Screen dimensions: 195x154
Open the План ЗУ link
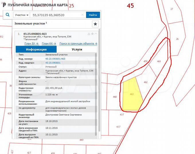click(x=32, y=44)
